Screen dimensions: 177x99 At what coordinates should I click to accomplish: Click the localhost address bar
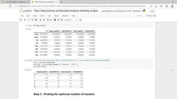click(x=83, y=6)
